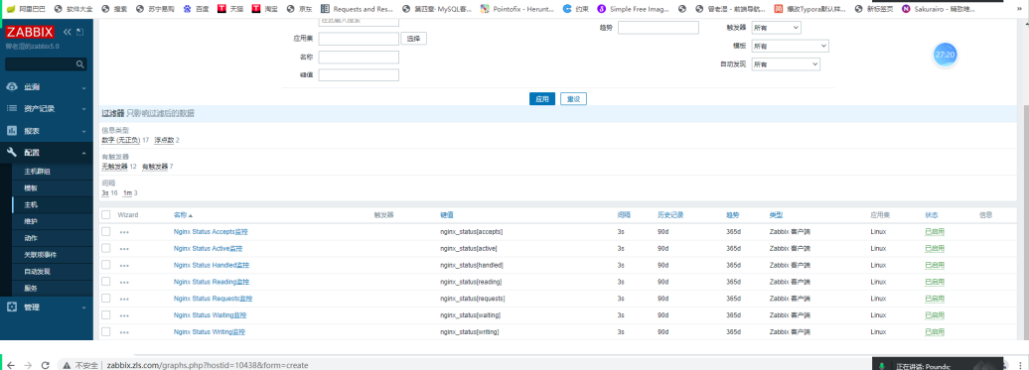Open 关联项事件 in sidebar submenu
This screenshot has height=370, width=1029.
pyautogui.click(x=41, y=254)
